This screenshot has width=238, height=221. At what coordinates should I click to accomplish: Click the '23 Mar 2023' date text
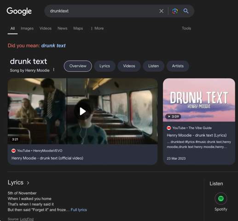[176, 158]
